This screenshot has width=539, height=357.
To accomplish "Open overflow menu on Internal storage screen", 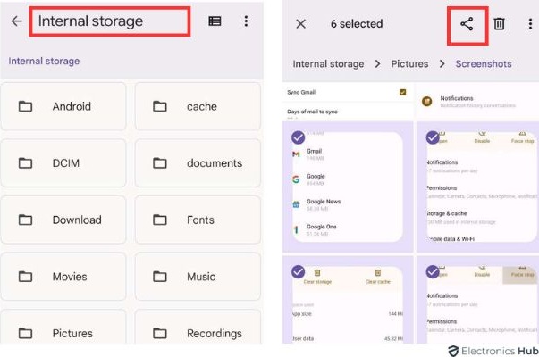I will [x=246, y=21].
